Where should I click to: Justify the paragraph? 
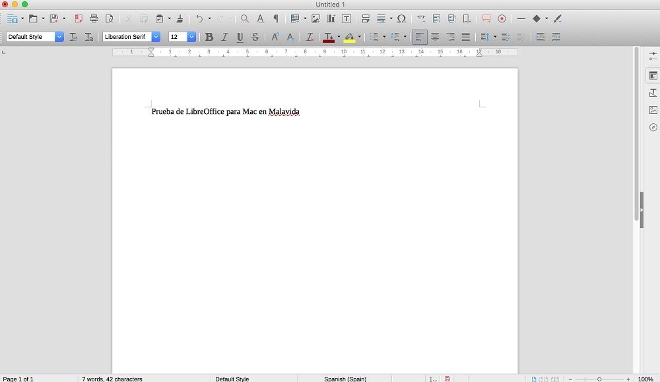coord(465,37)
